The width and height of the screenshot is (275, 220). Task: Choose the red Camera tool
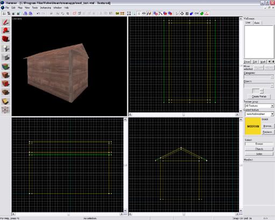[6, 39]
